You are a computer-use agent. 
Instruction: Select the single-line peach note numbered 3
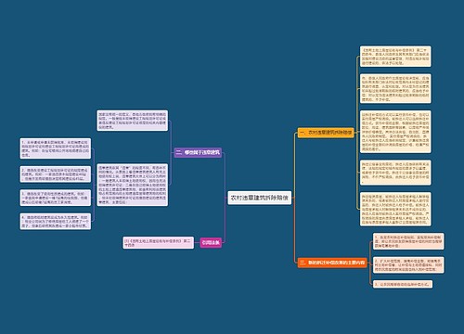(x=403, y=284)
